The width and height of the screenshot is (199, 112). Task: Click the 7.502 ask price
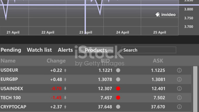[x=159, y=98]
